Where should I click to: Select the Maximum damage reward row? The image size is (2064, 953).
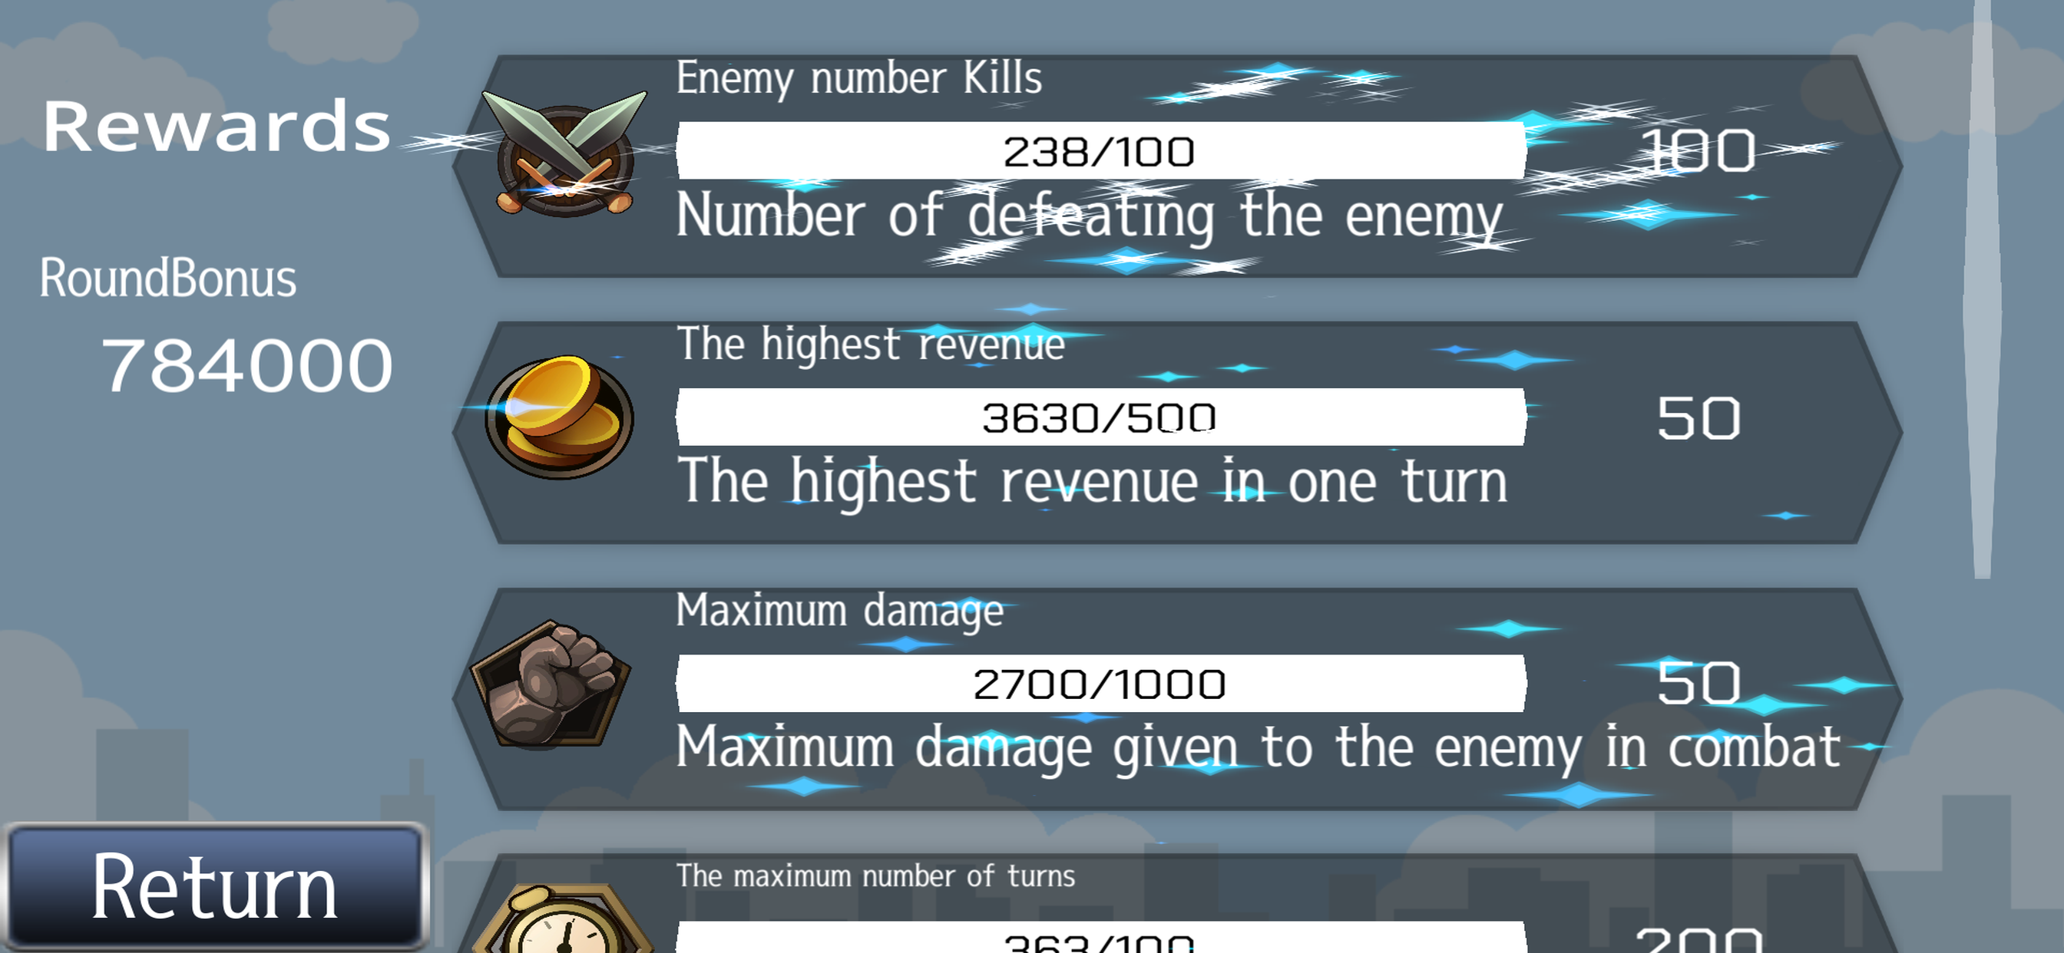(x=1177, y=699)
